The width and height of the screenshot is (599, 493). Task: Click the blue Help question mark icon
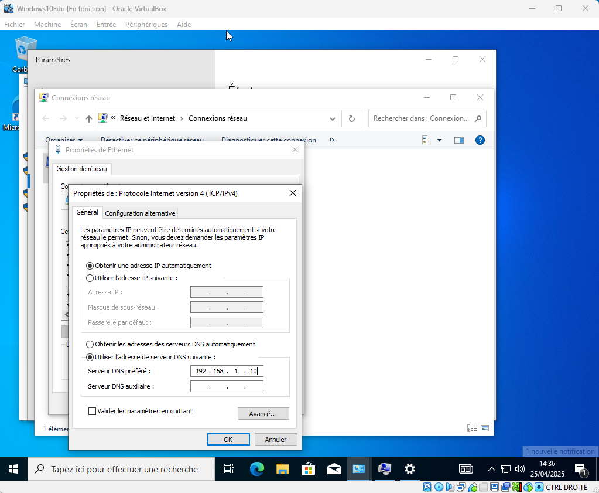click(480, 140)
